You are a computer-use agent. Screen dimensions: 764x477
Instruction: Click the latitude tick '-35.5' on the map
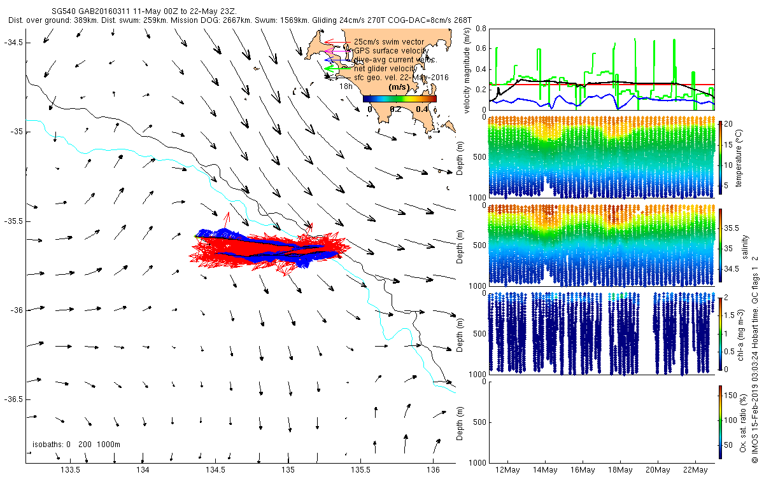point(14,221)
